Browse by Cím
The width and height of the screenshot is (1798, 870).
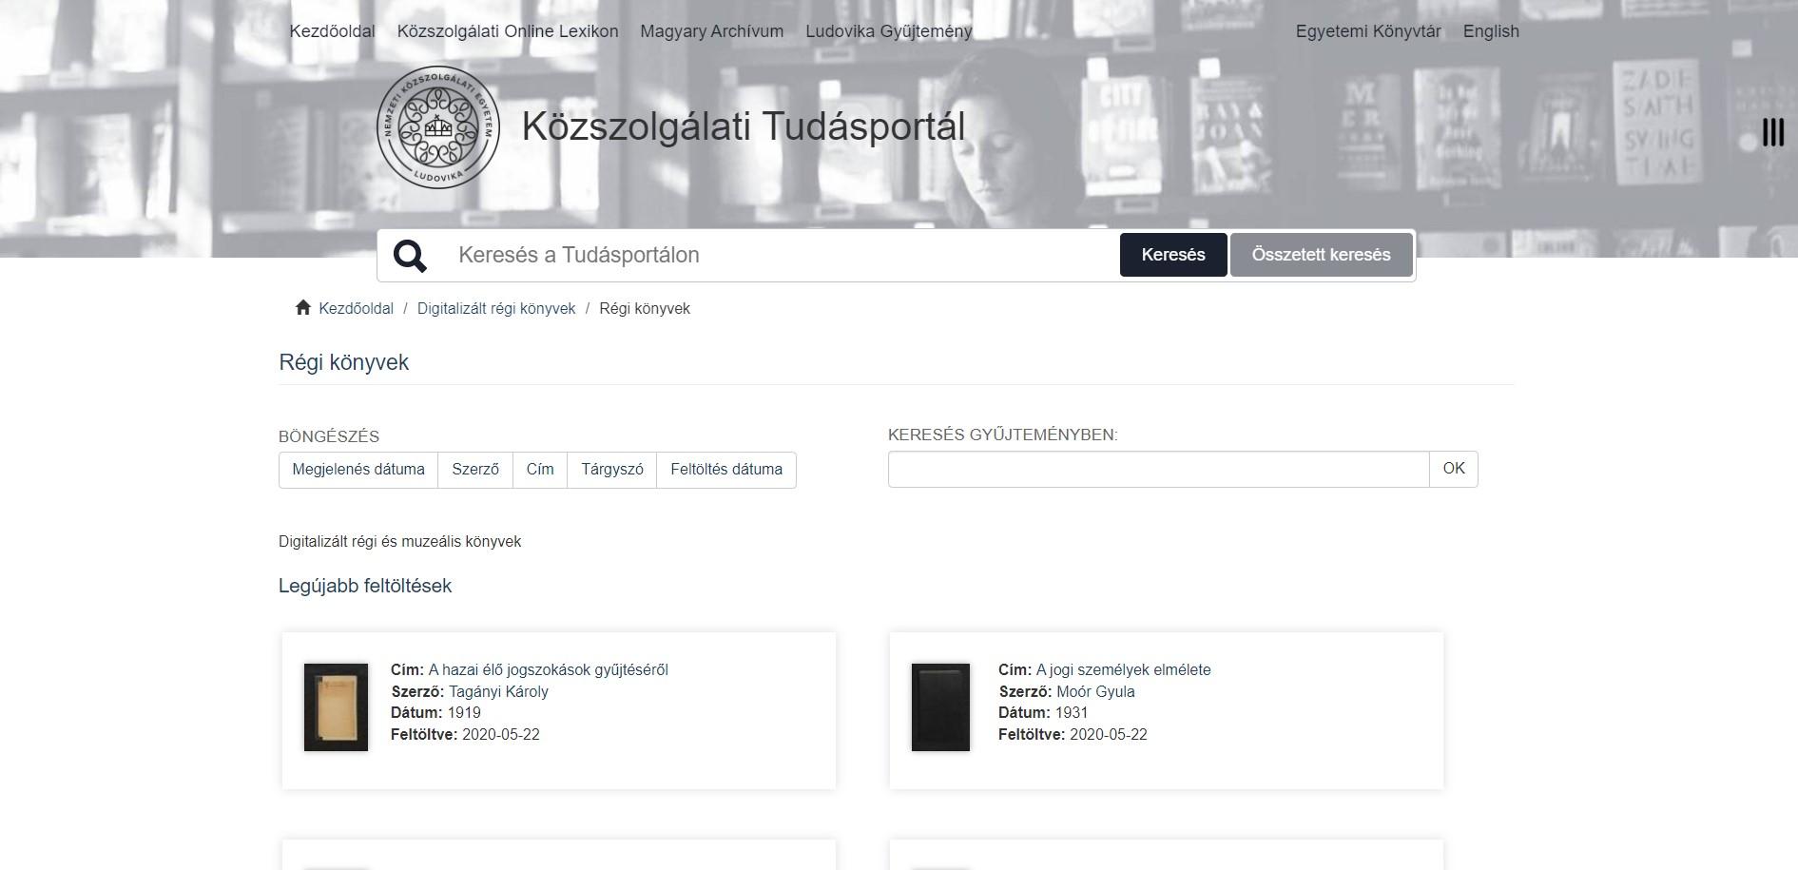(540, 470)
